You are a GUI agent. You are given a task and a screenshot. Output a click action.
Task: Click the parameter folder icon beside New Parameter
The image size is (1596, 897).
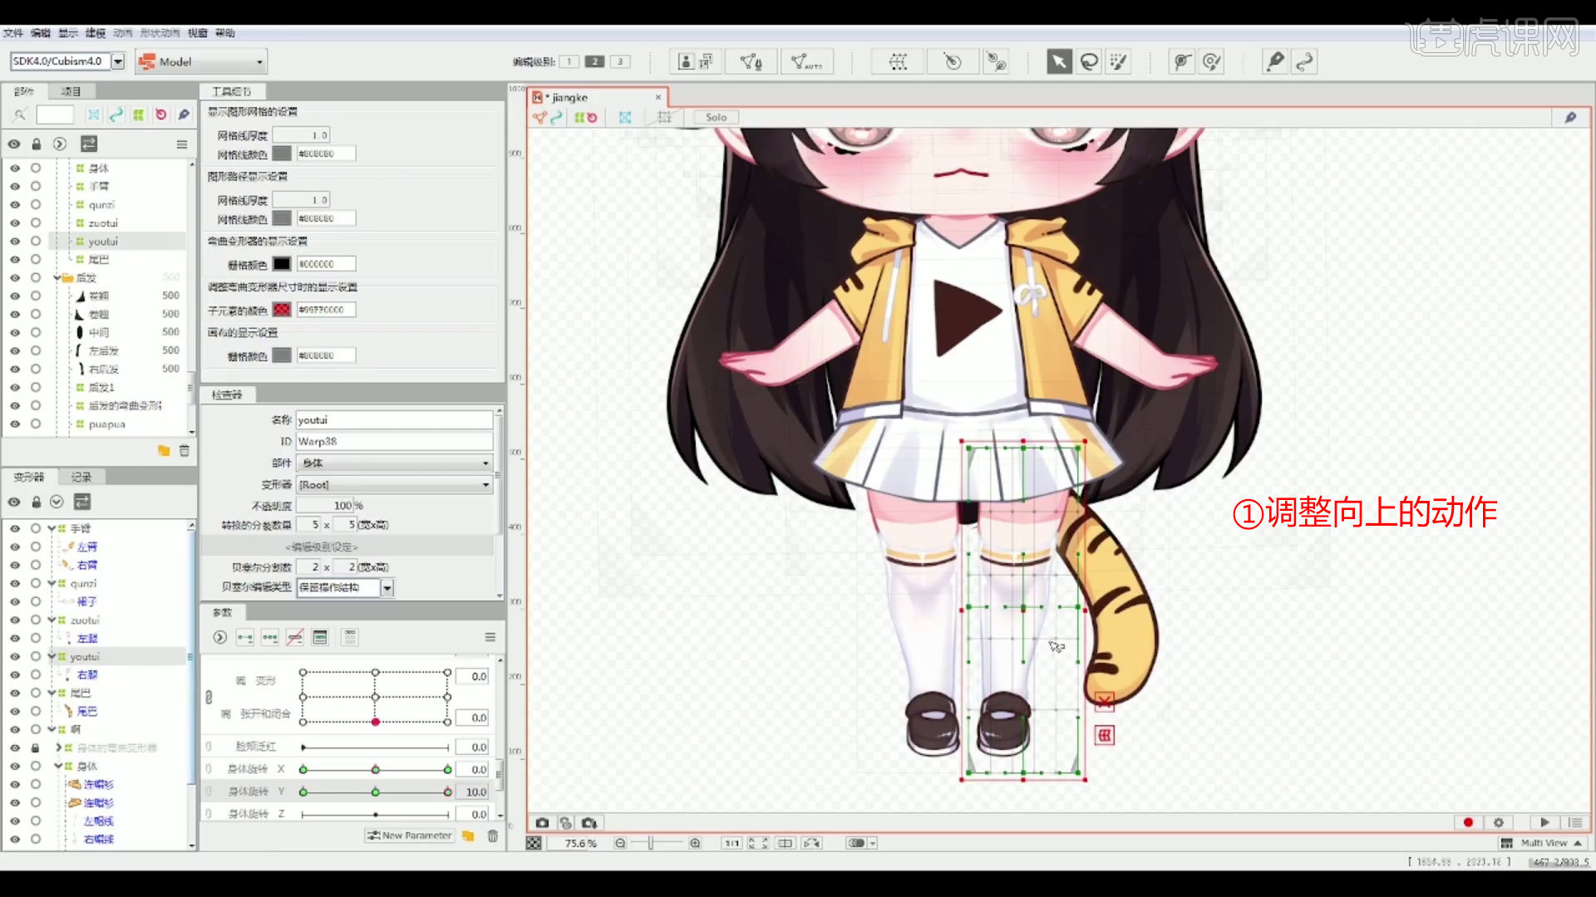(x=469, y=836)
